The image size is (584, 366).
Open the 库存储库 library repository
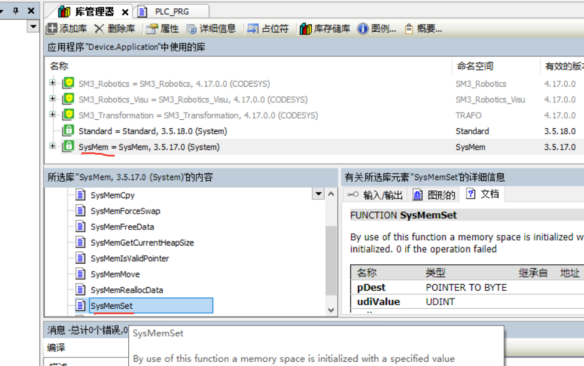325,29
